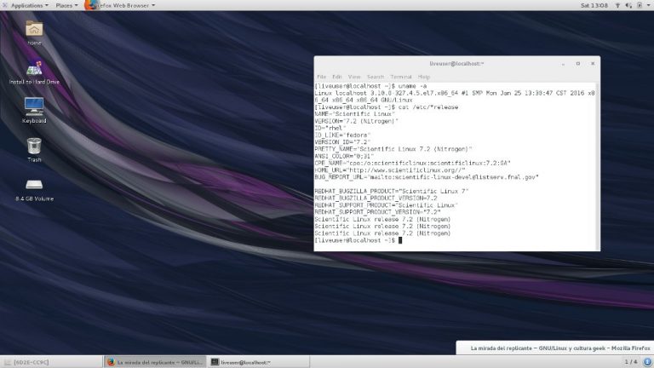This screenshot has height=368, width=654.
Task: Switch to Firefox window in taskbar
Action: [x=155, y=361]
